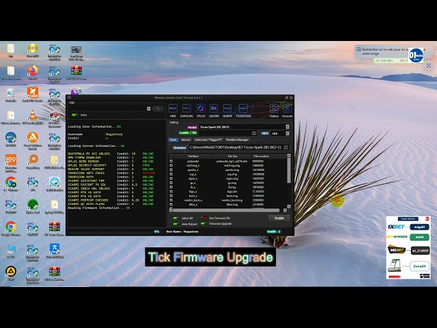Click the FLASH button
Viewport: 437px width, 328px height.
279,218
